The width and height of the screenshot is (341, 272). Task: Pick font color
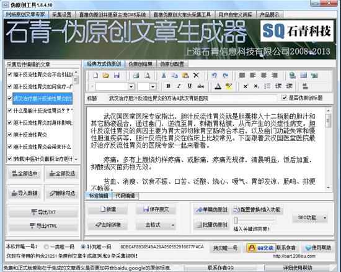(x=218, y=86)
